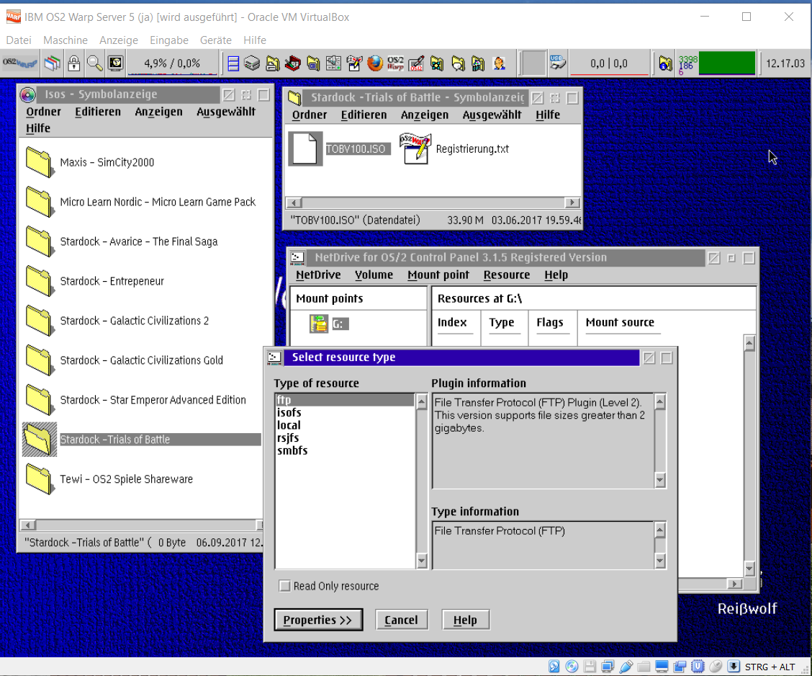Open the Ausgewählt menu in the Stardock window
Screen dimensions: 812x676
[x=492, y=115]
